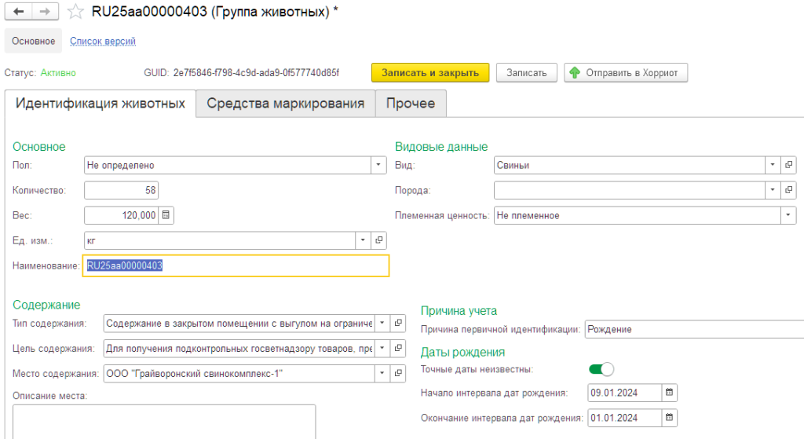Screen dimensions: 804x439
Task: Open the Порода field record icon
Action: pos(789,191)
